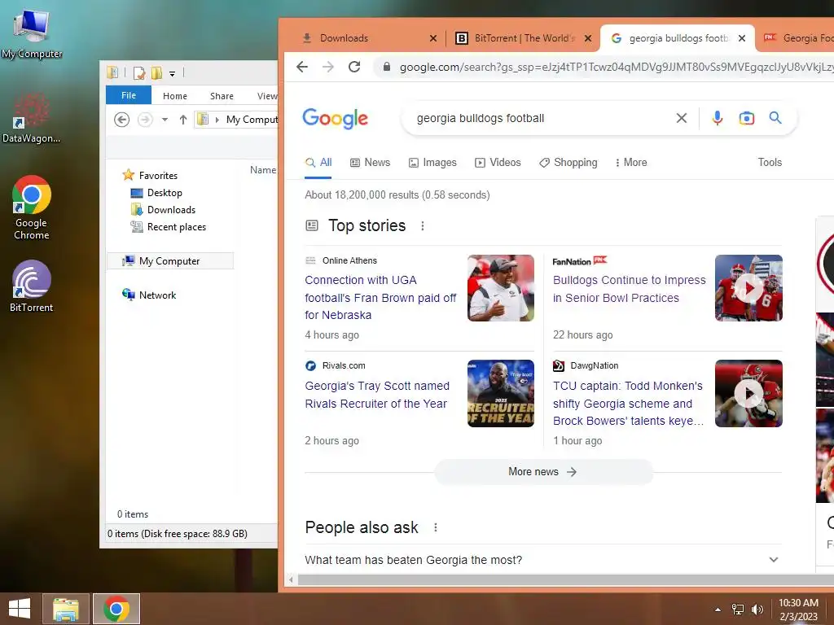The height and width of the screenshot is (625, 834).
Task: Switch to Images results
Action: click(x=432, y=163)
